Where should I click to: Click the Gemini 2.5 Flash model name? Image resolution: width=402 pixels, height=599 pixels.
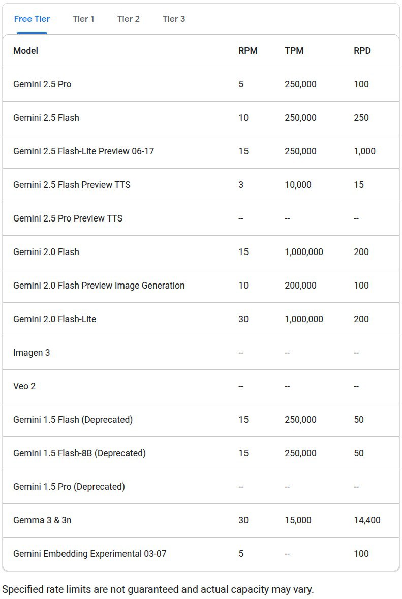46,118
